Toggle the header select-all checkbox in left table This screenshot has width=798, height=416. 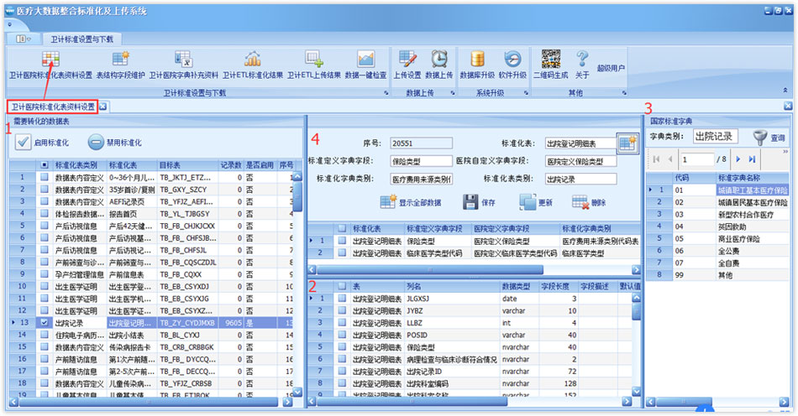(45, 165)
